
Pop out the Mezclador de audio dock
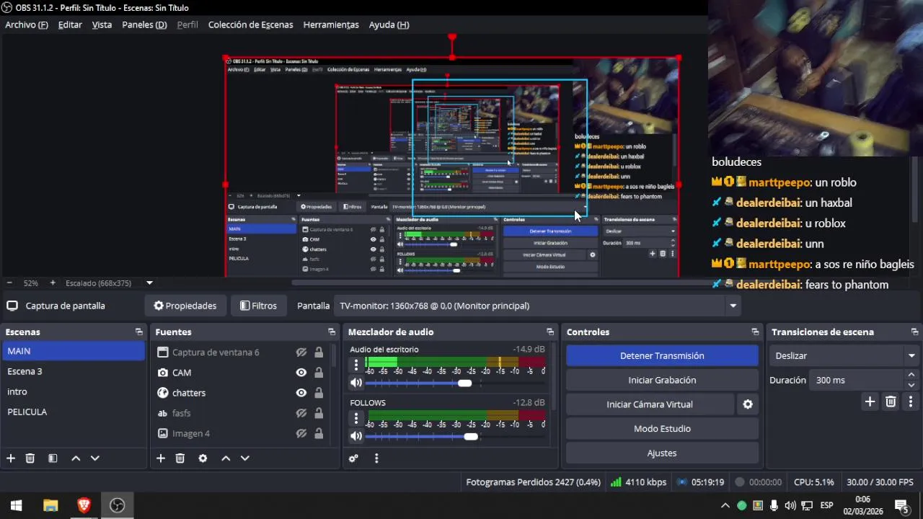click(550, 332)
